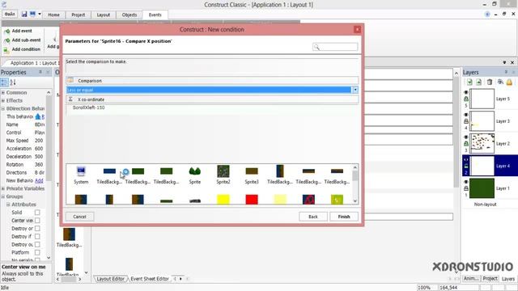The height and width of the screenshot is (291, 518).
Task: Click the add layer icon in Layers panel
Action: (469, 82)
